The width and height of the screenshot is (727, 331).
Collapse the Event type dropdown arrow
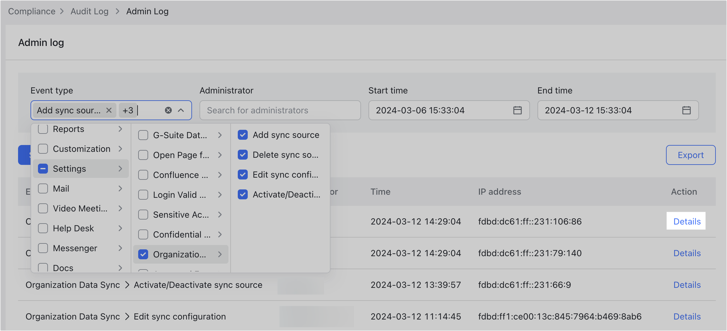[181, 110]
